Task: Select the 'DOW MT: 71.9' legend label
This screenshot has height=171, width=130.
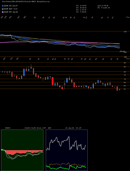Action: coord(10,9)
